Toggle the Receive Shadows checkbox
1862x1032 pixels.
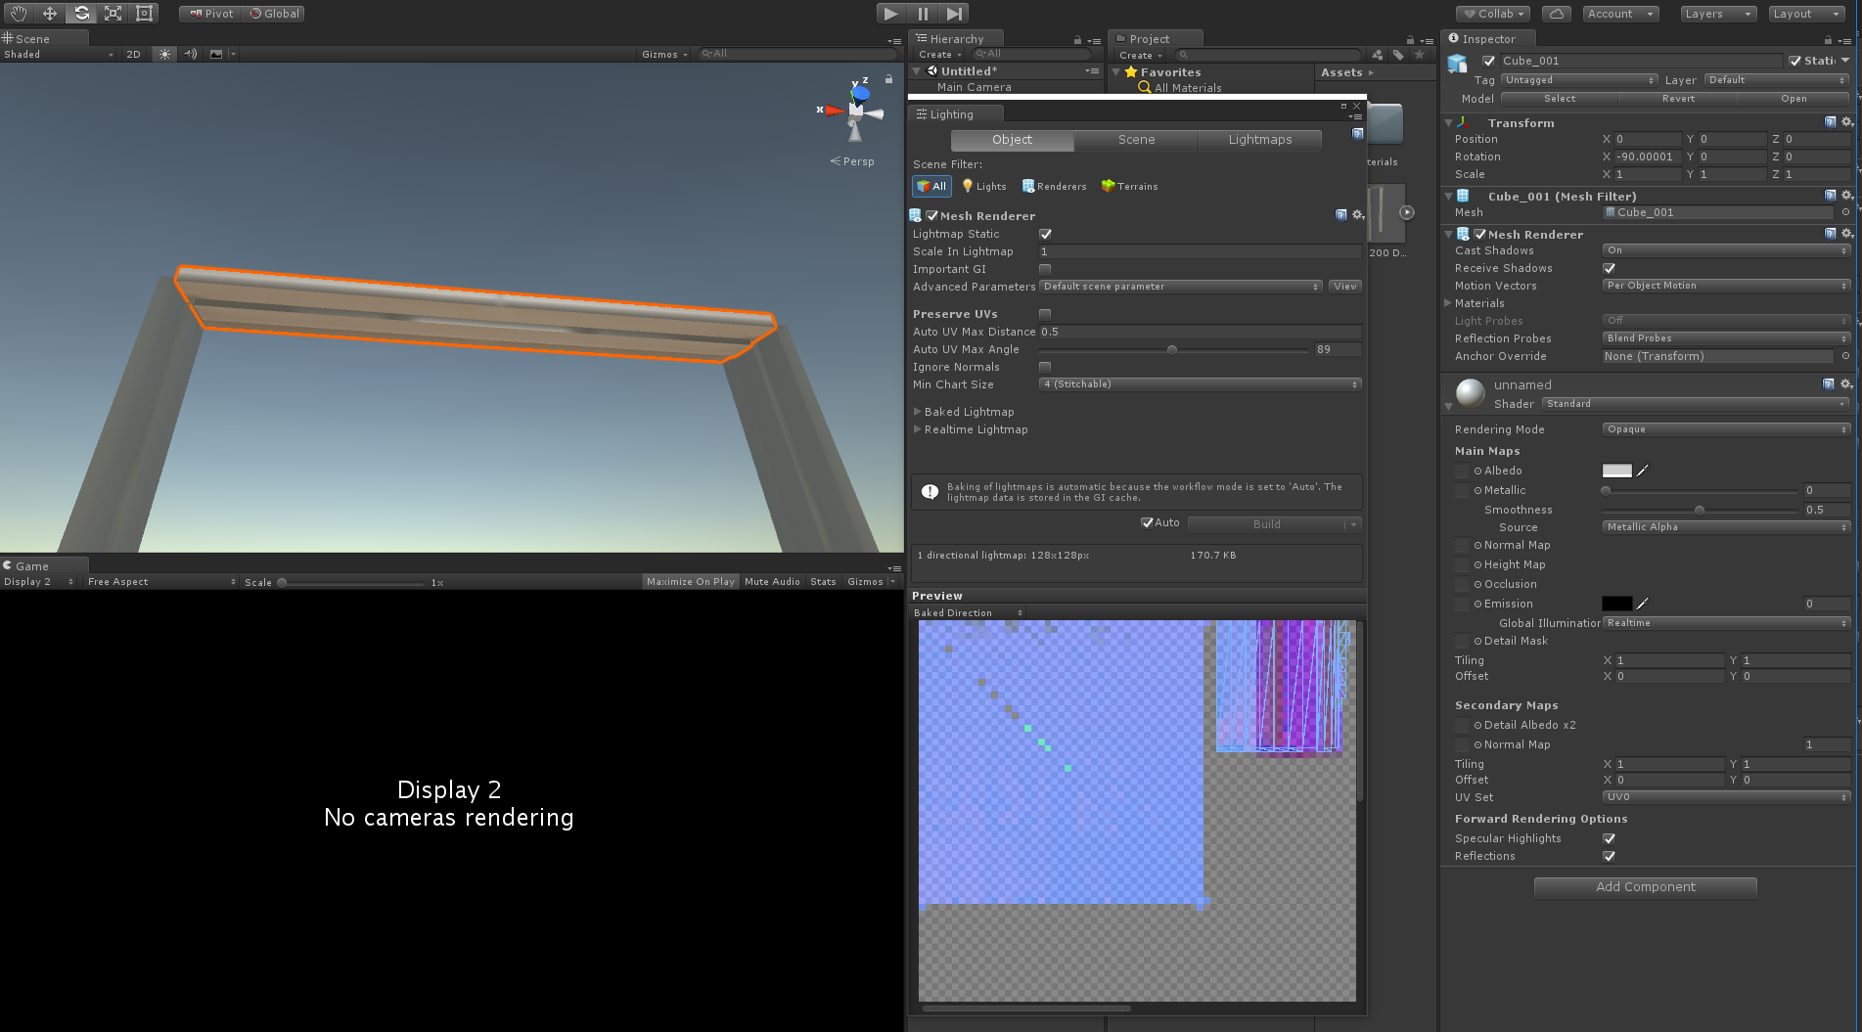tap(1609, 268)
